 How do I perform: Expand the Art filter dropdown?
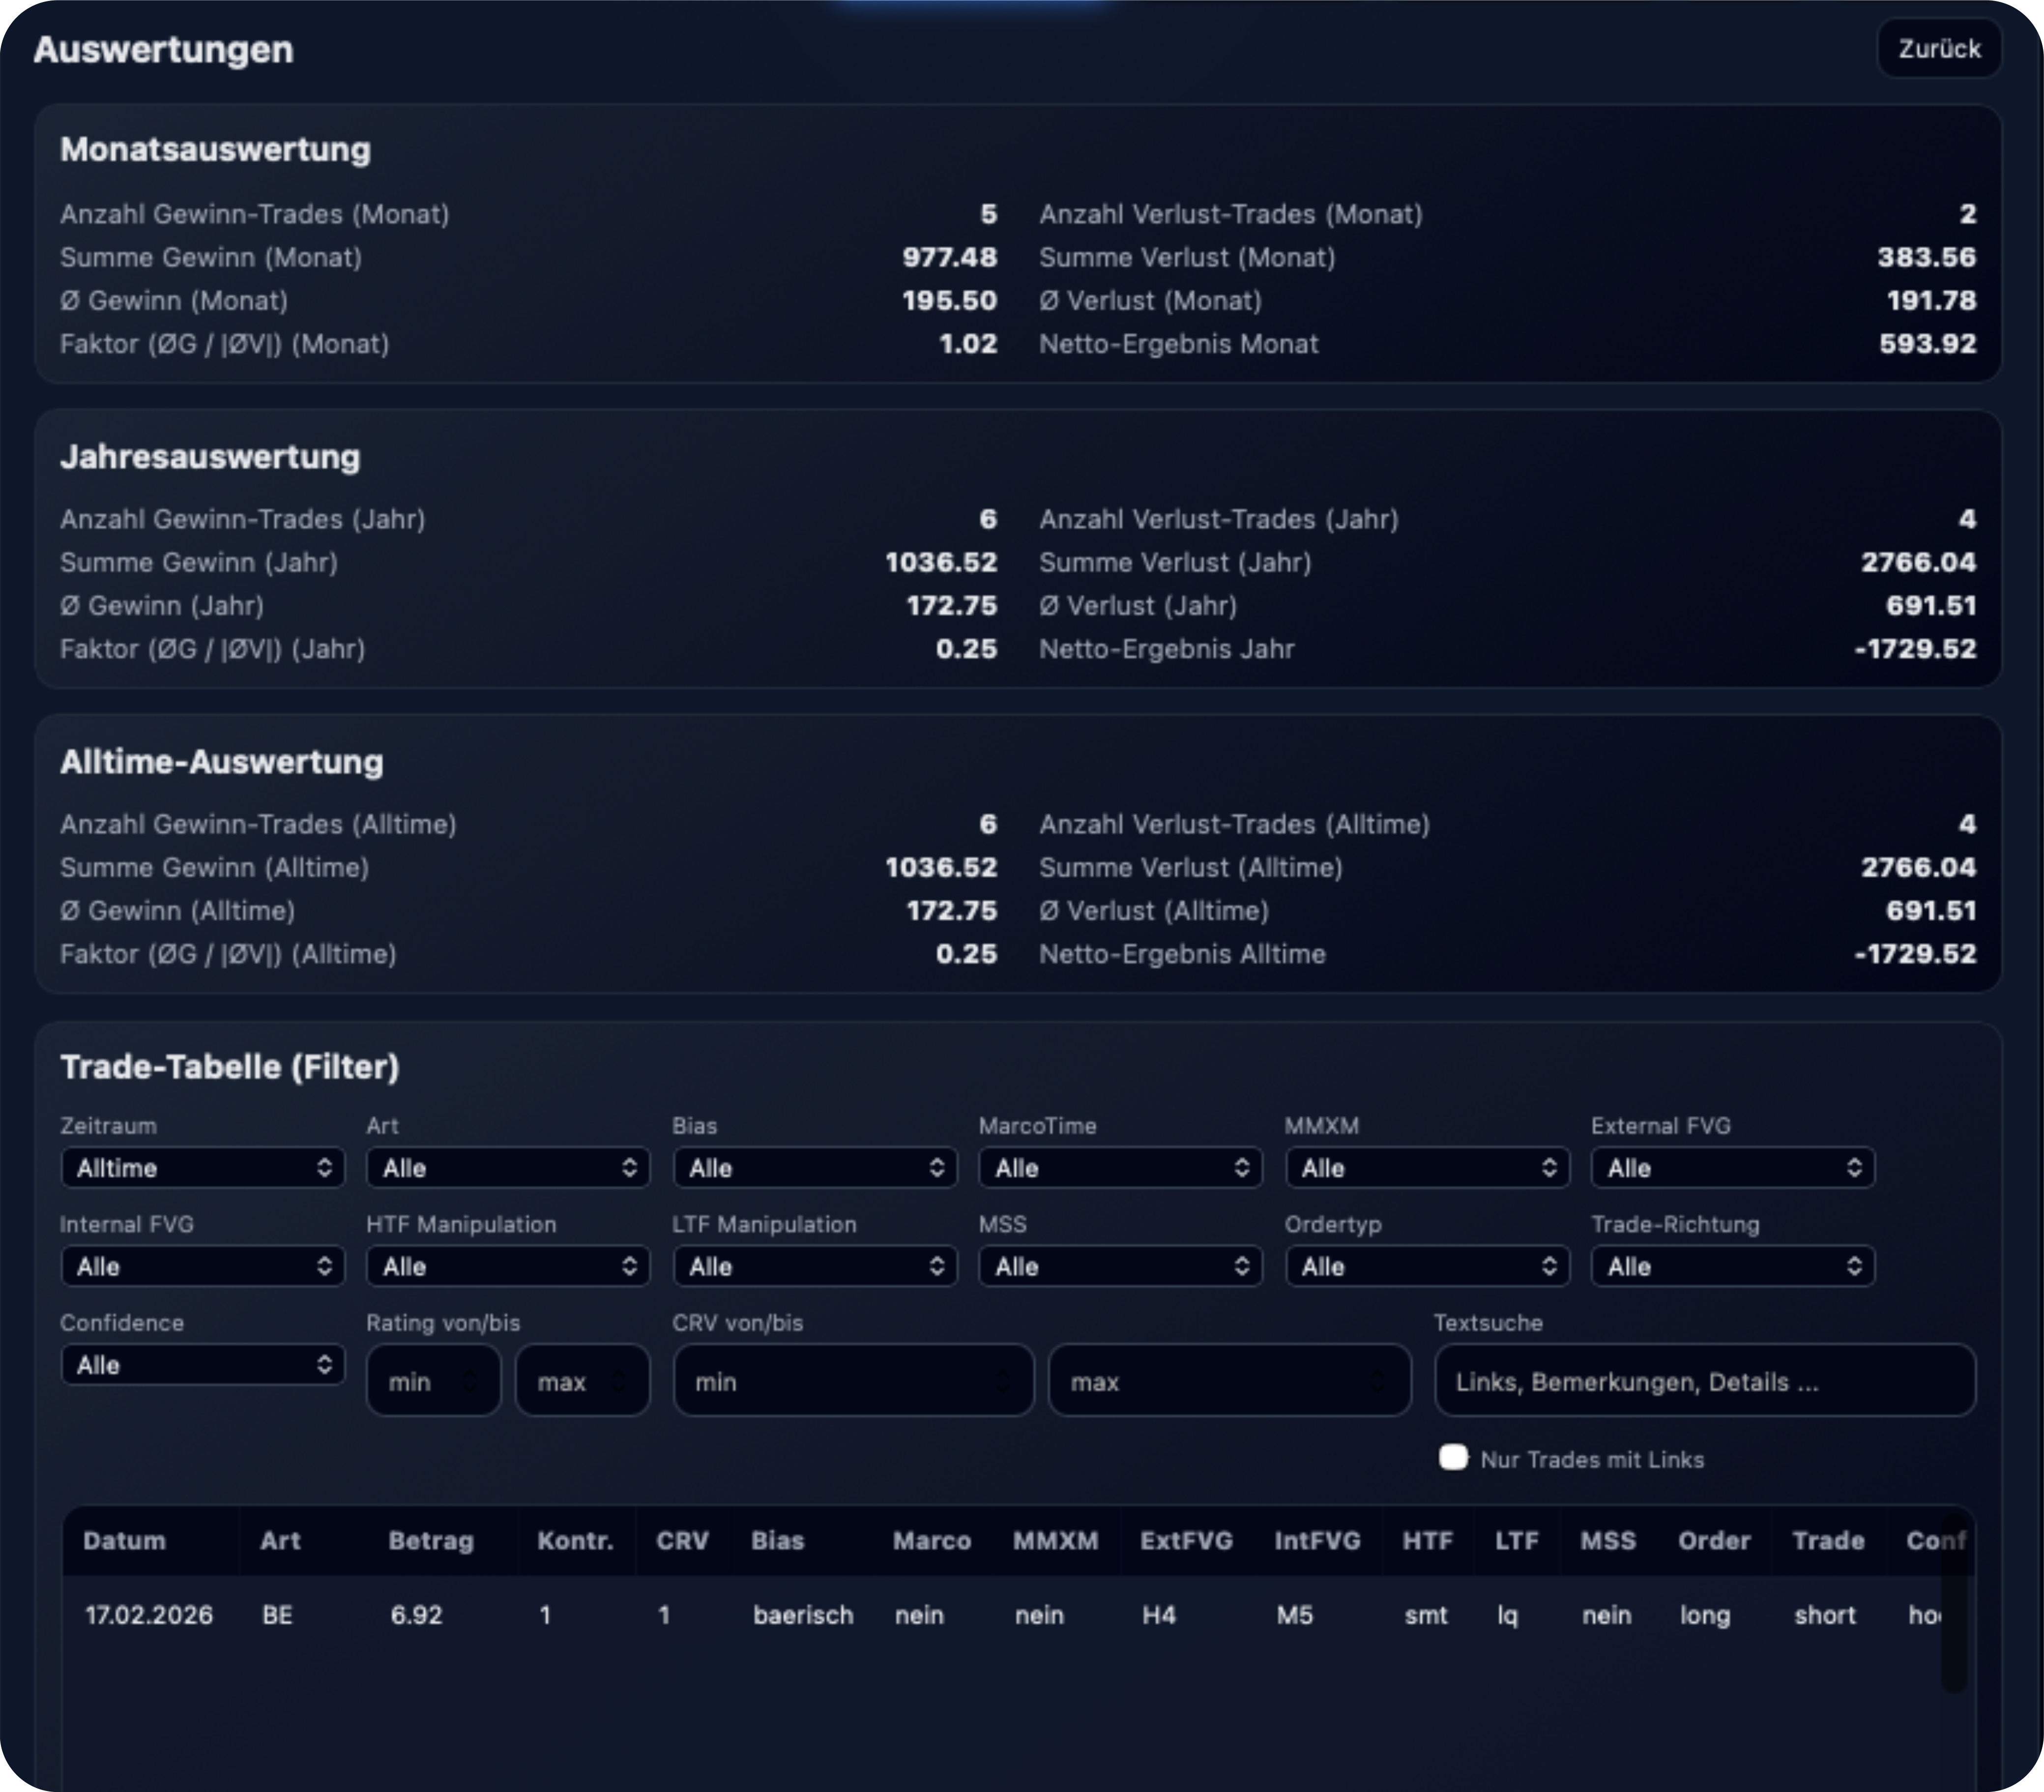point(508,1167)
